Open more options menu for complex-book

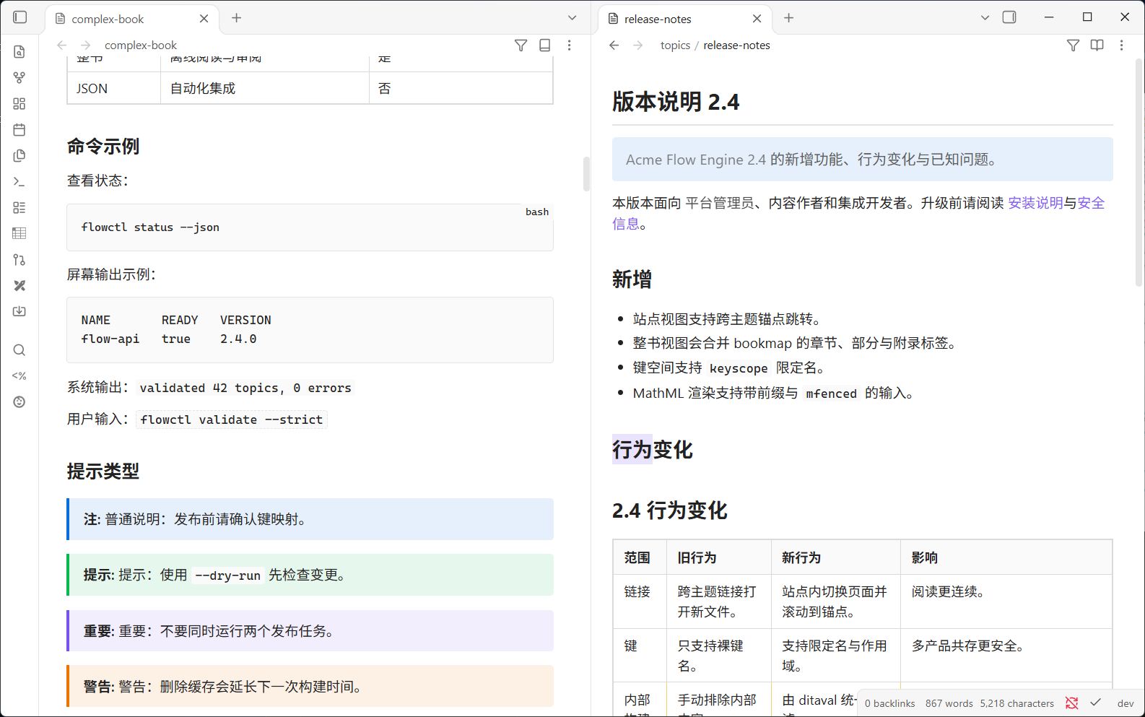click(x=570, y=45)
